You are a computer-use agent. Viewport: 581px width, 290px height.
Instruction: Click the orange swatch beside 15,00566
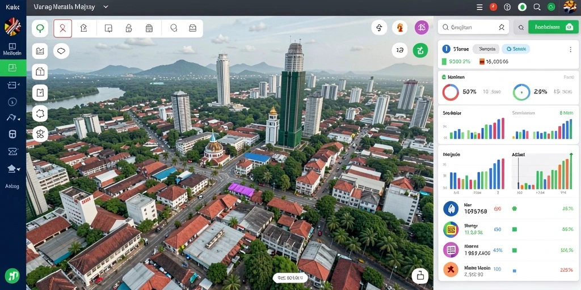click(x=482, y=62)
